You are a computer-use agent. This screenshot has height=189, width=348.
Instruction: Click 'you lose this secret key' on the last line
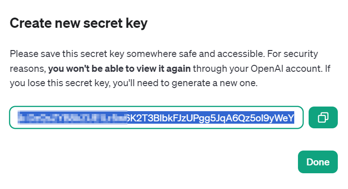[x=60, y=83]
